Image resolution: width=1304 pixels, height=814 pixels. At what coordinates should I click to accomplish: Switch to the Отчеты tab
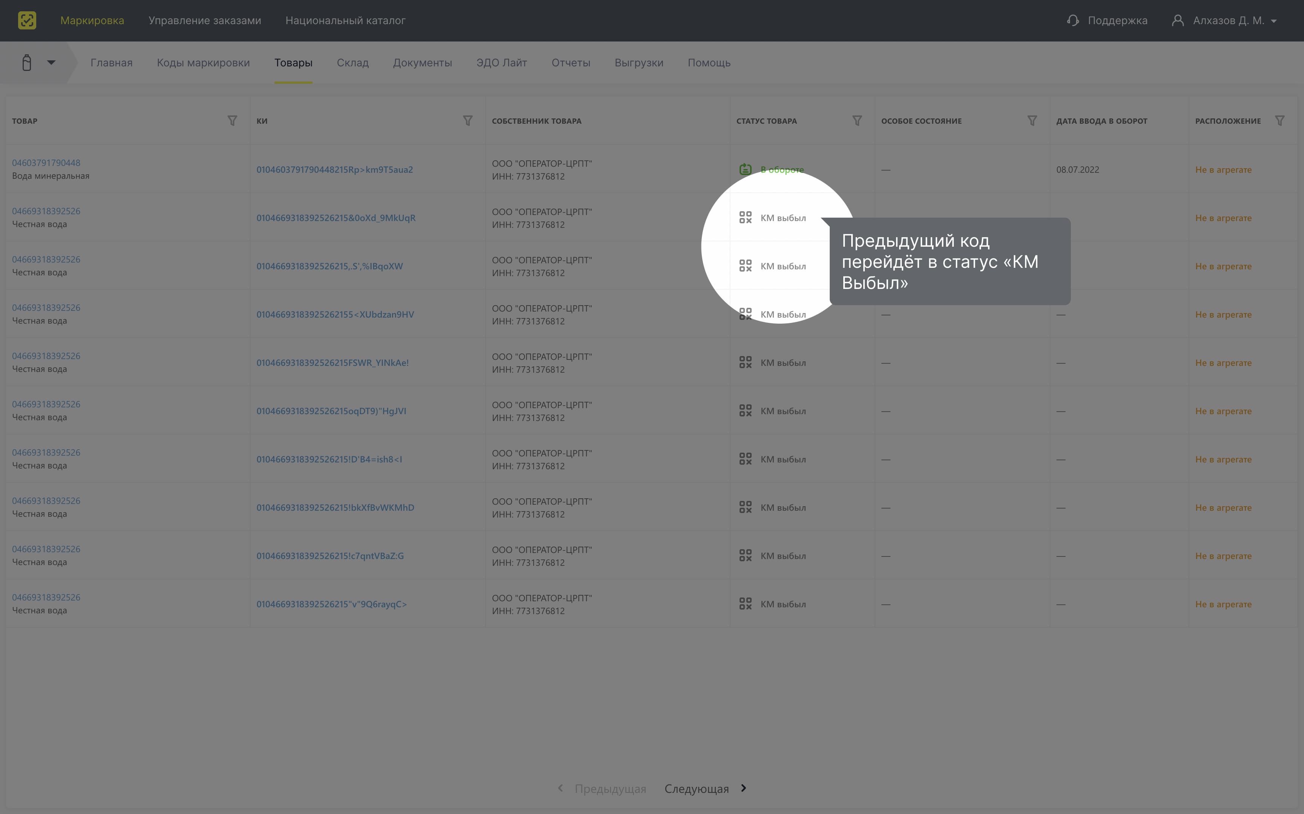pos(571,63)
